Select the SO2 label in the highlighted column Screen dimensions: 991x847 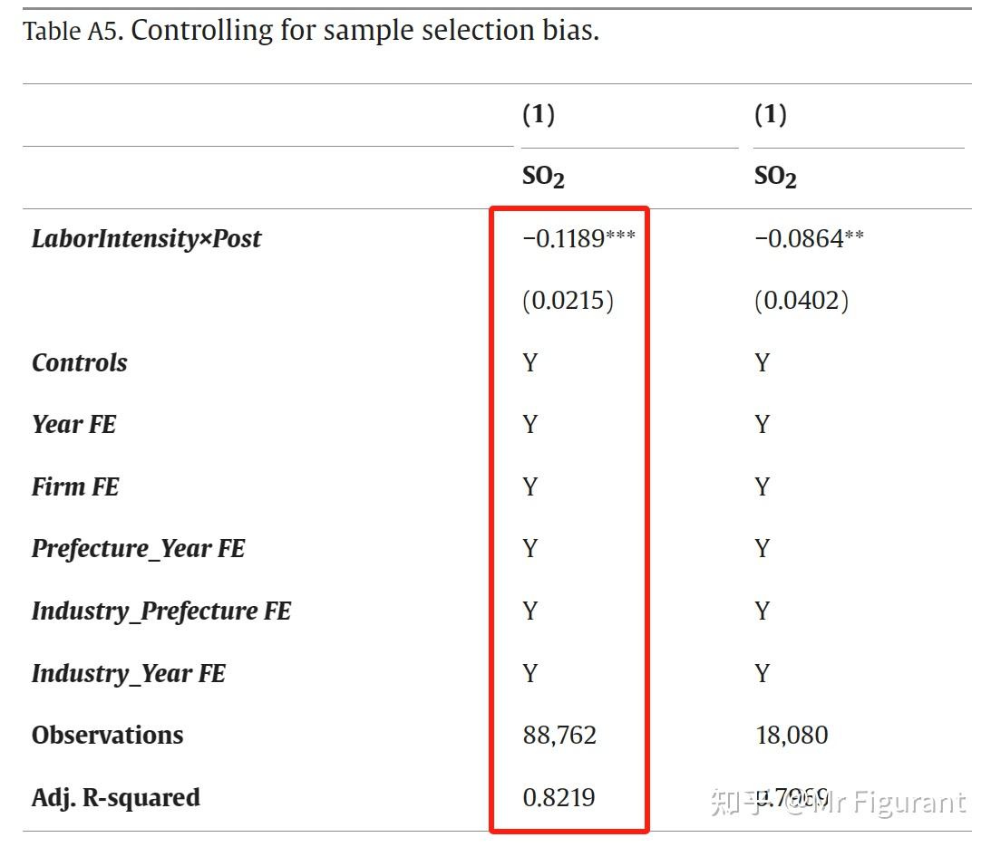click(x=543, y=177)
